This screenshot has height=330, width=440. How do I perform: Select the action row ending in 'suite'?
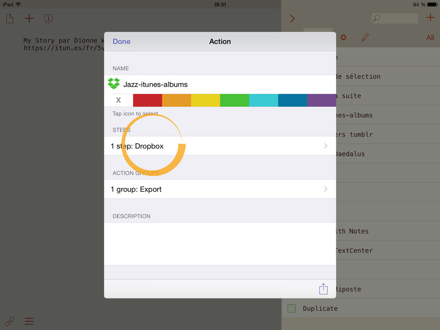click(388, 96)
